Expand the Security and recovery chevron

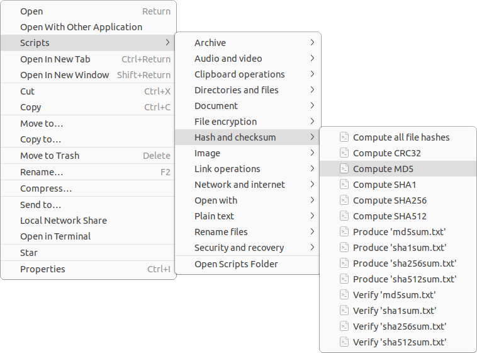(x=312, y=247)
